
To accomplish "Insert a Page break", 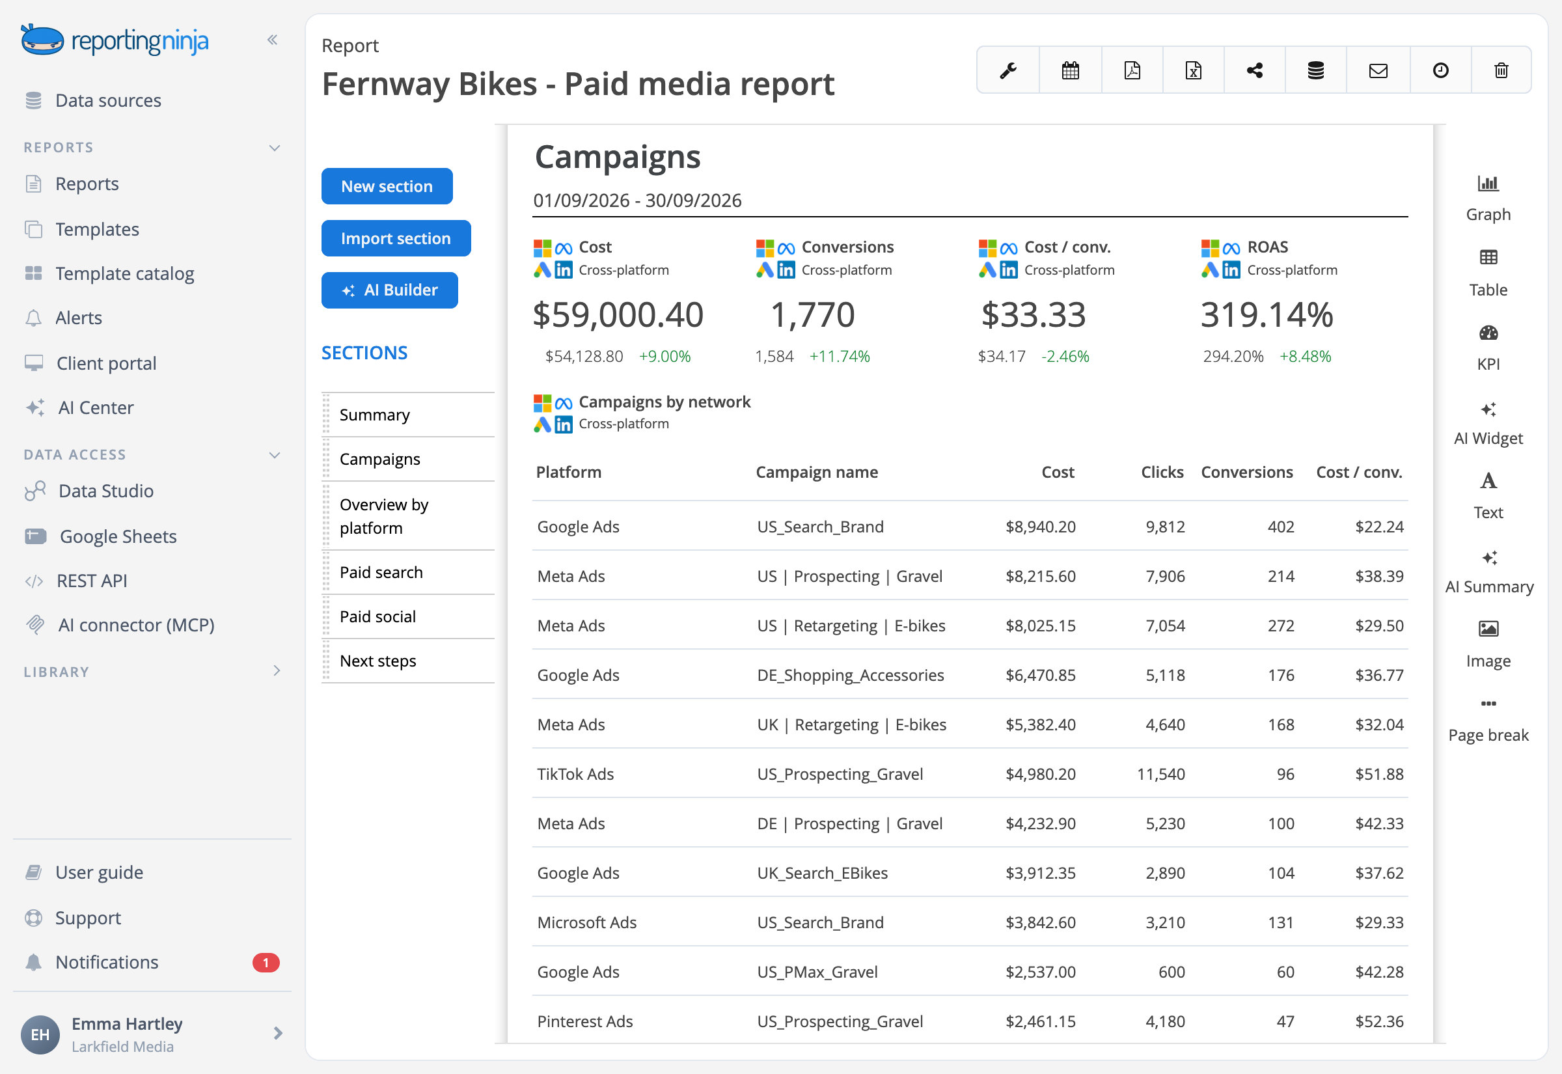I will [x=1488, y=720].
